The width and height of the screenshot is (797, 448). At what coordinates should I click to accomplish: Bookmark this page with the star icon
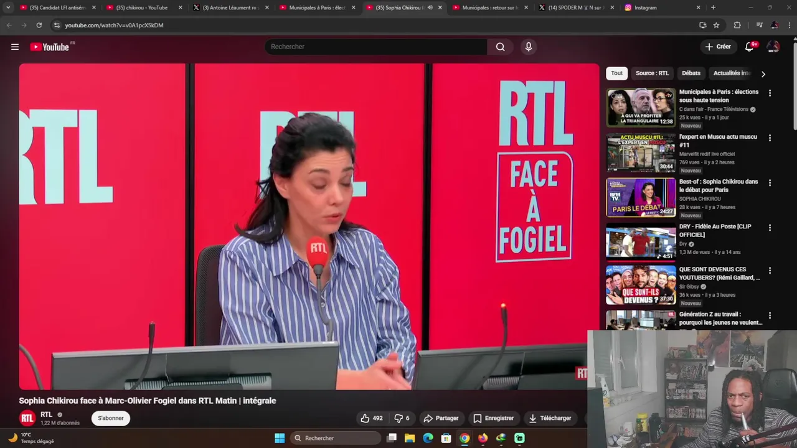716,25
